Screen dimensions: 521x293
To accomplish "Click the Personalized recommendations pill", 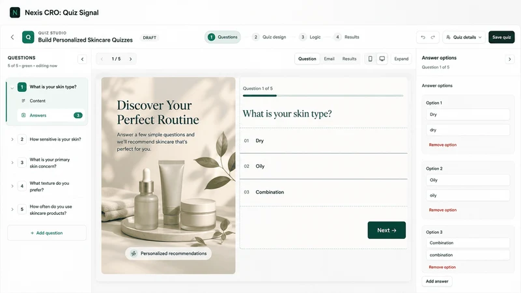I will [169, 253].
